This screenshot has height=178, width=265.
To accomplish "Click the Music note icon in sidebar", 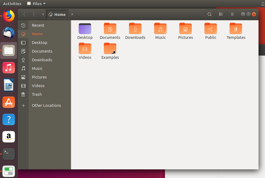I will [x=23, y=69].
